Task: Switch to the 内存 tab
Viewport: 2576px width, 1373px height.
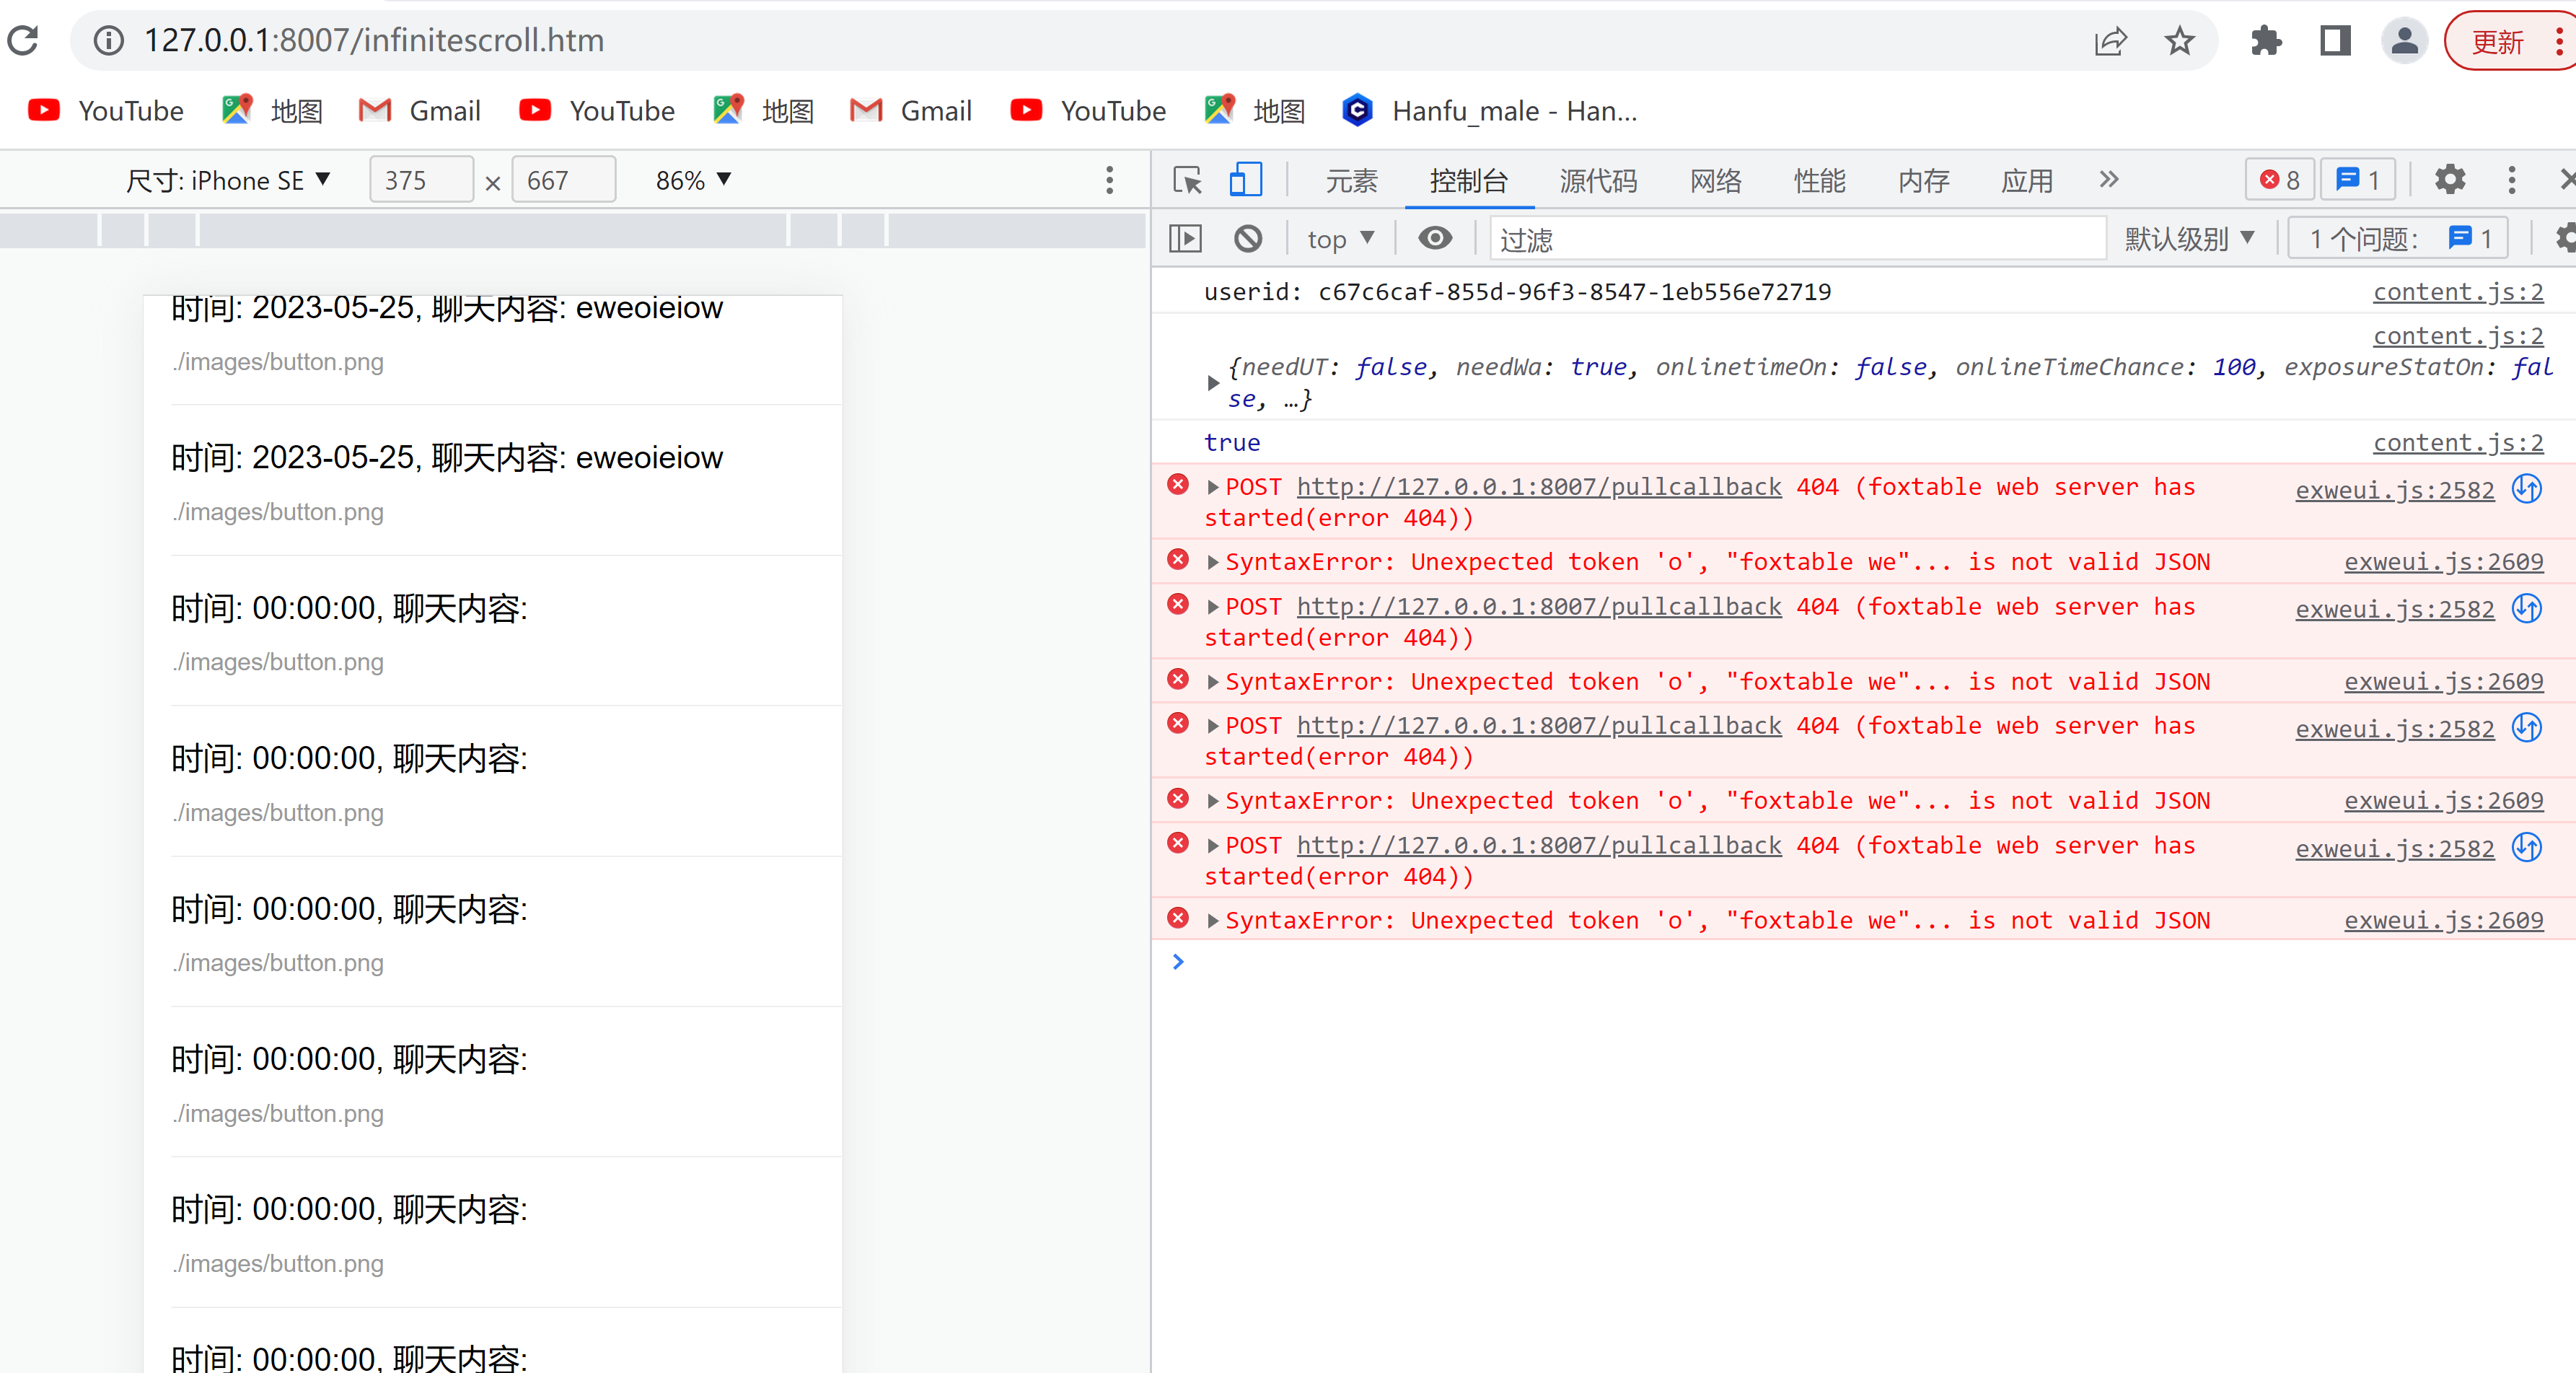Action: point(1923,180)
